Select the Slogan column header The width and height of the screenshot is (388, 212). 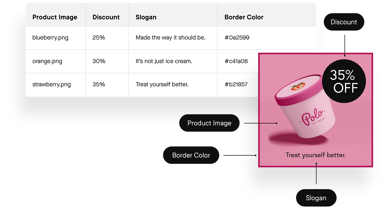[x=173, y=15]
